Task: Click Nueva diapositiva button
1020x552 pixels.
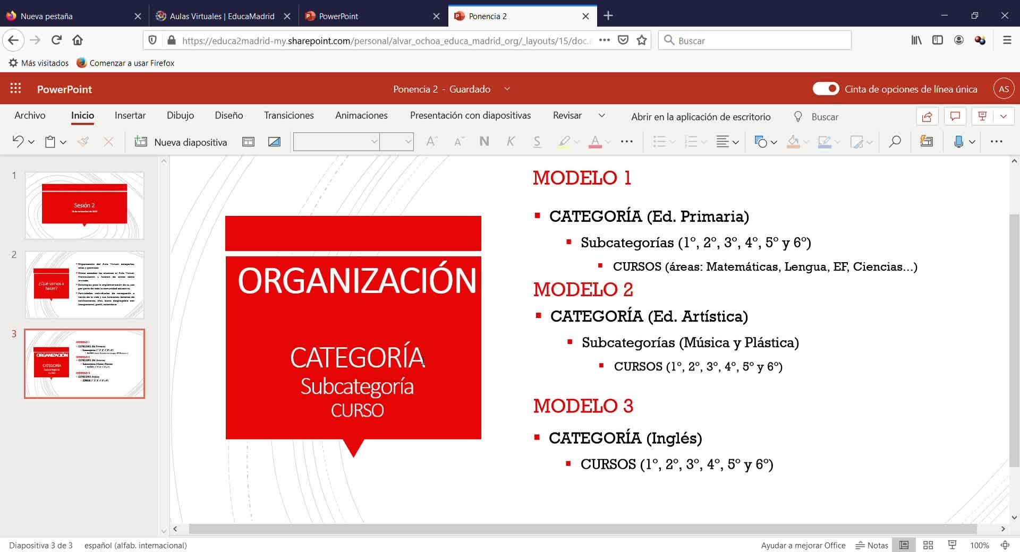Action: 181,142
